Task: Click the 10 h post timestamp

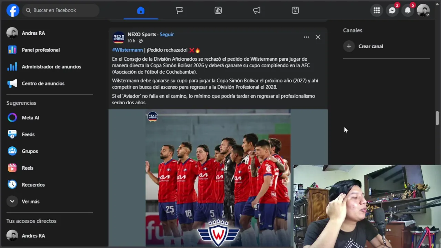Action: click(x=132, y=41)
